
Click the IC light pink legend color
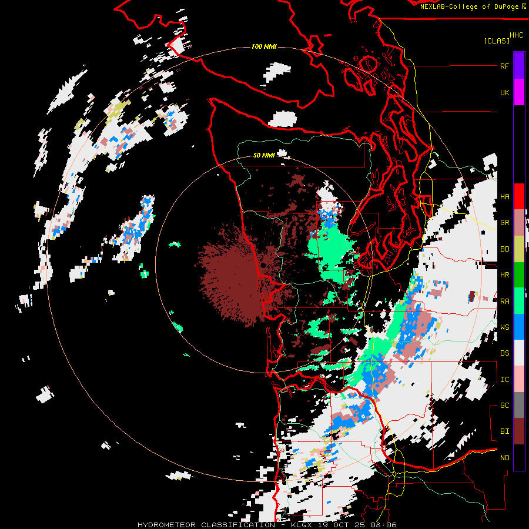click(519, 379)
